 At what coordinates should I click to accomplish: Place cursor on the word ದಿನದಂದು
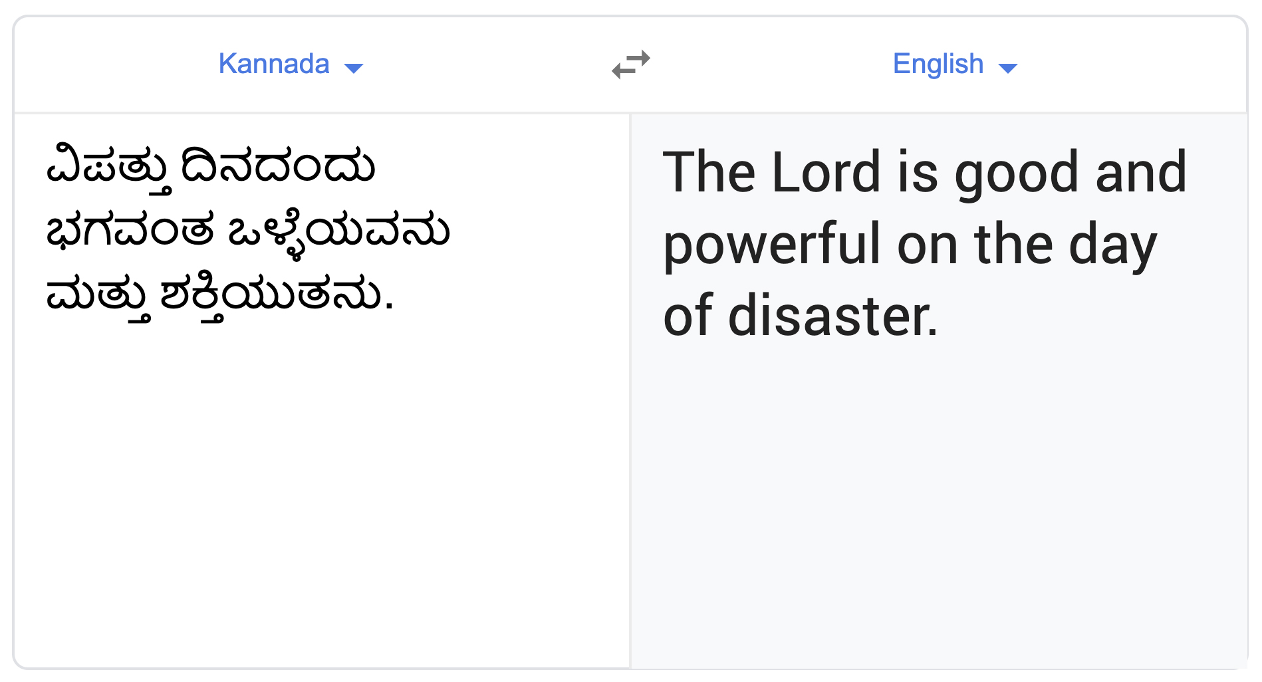(278, 166)
